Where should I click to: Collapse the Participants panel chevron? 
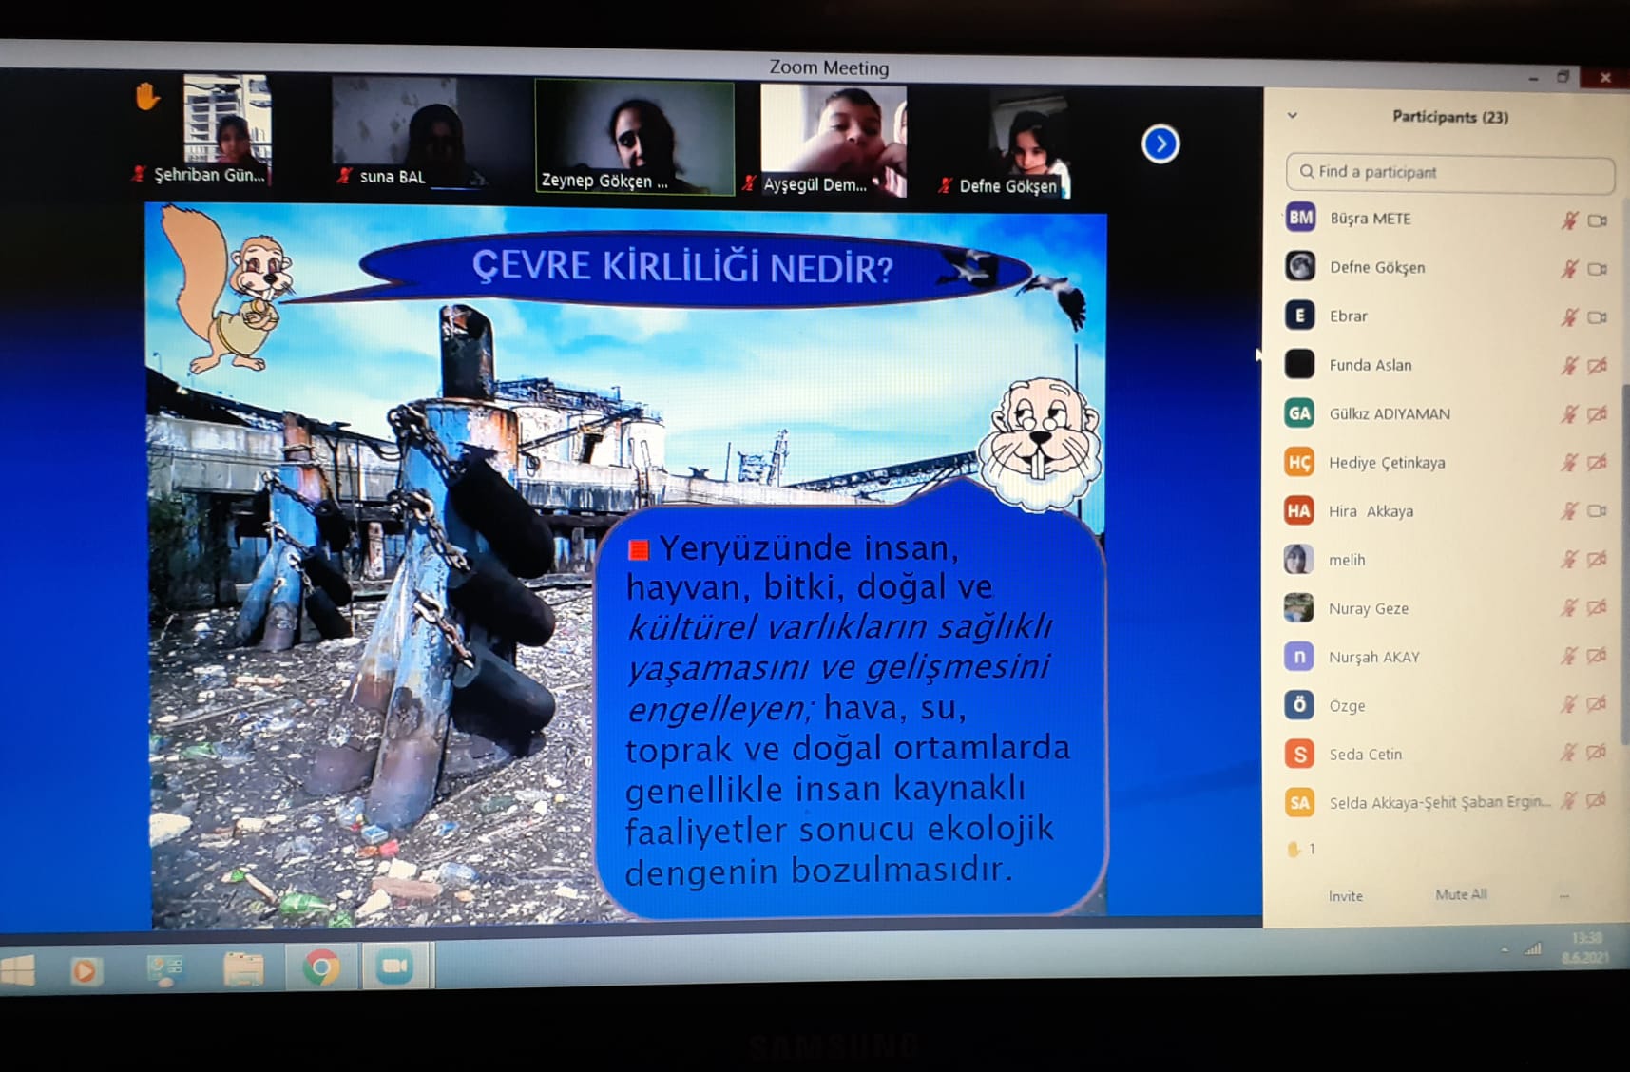coord(1293,116)
